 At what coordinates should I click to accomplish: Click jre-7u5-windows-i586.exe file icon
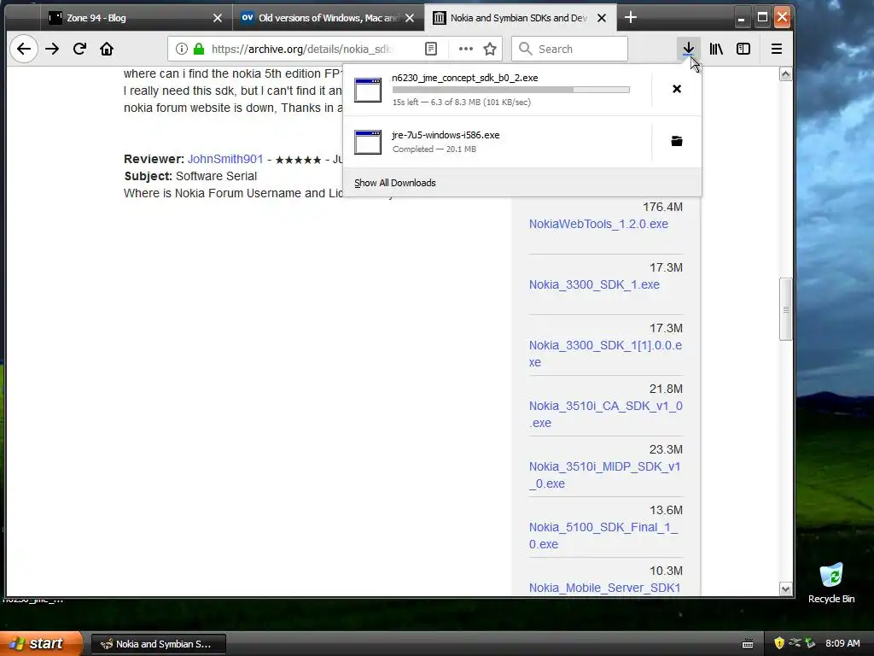coord(368,142)
